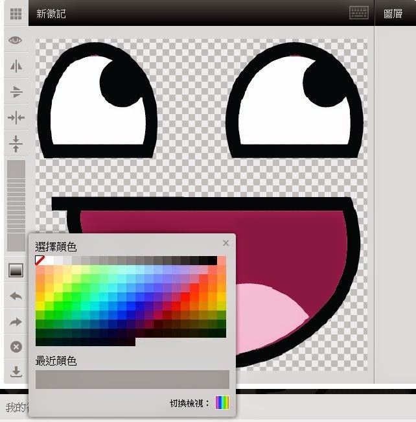Viewport: 416px width, 422px height.
Task: Center the layer vertically
Action: click(16, 143)
